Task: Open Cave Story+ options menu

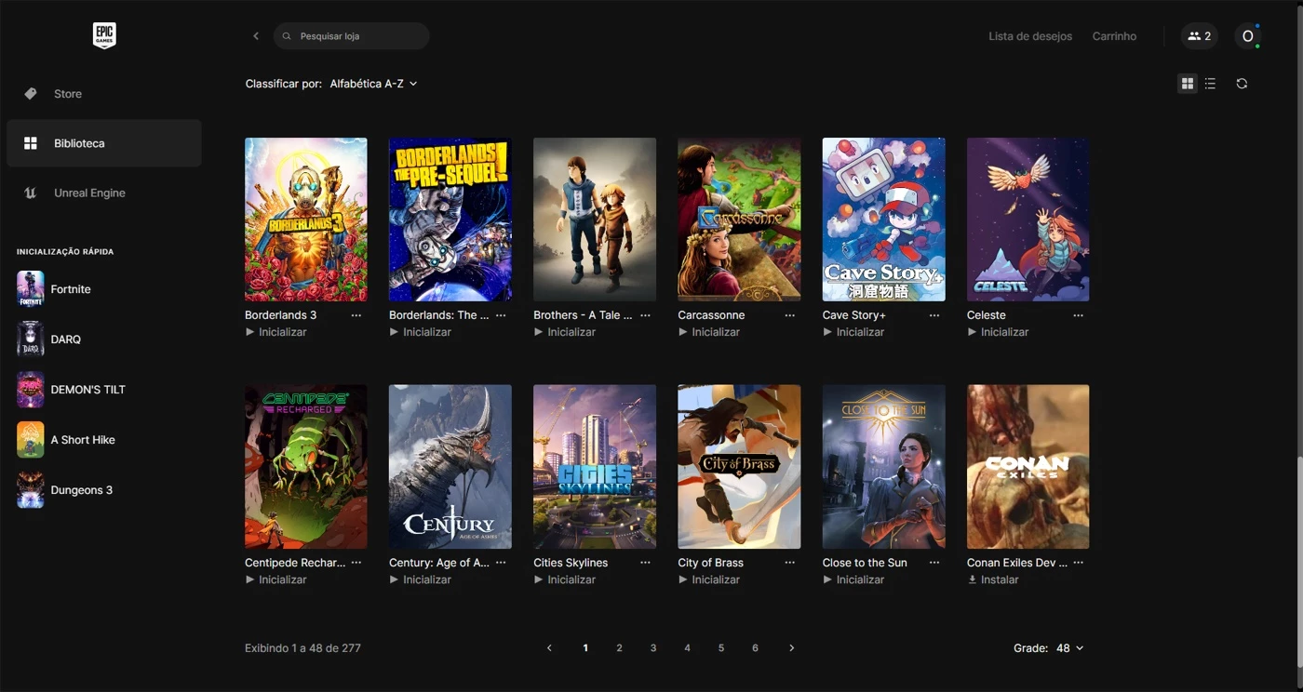Action: 934,315
